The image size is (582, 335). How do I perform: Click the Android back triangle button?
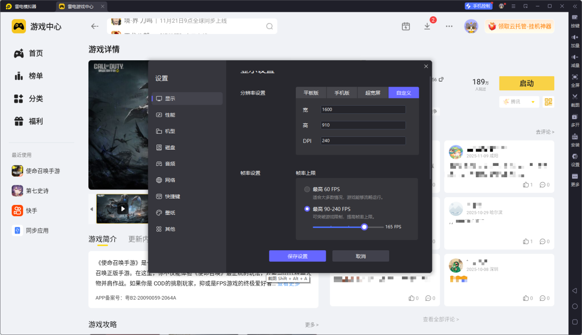pos(575,291)
